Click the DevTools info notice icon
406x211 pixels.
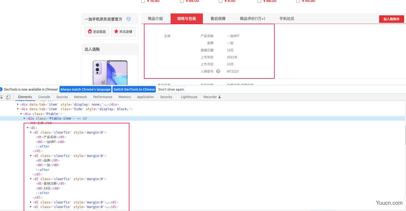(x=1, y=89)
